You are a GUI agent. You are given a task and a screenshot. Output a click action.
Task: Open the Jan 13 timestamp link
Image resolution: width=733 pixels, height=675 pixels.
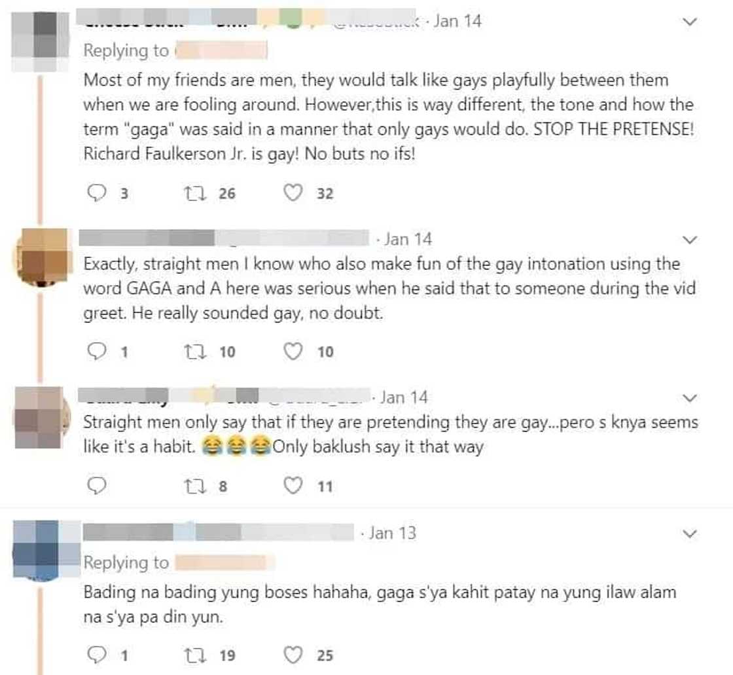[x=392, y=533]
